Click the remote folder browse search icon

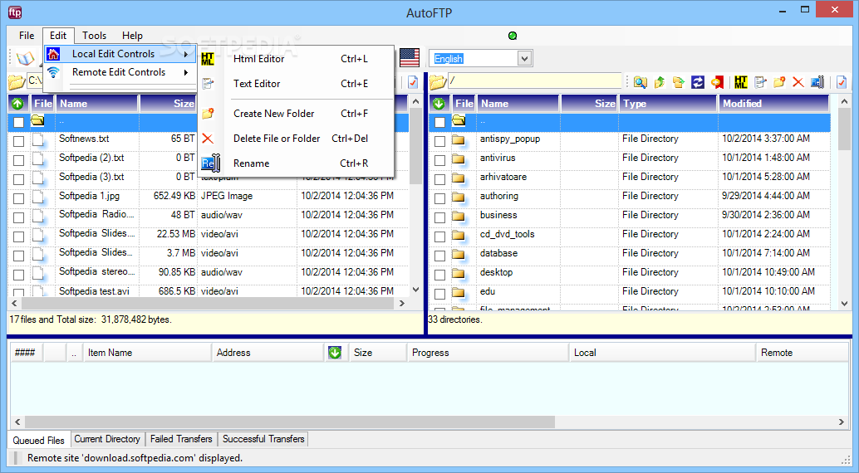pyautogui.click(x=640, y=82)
